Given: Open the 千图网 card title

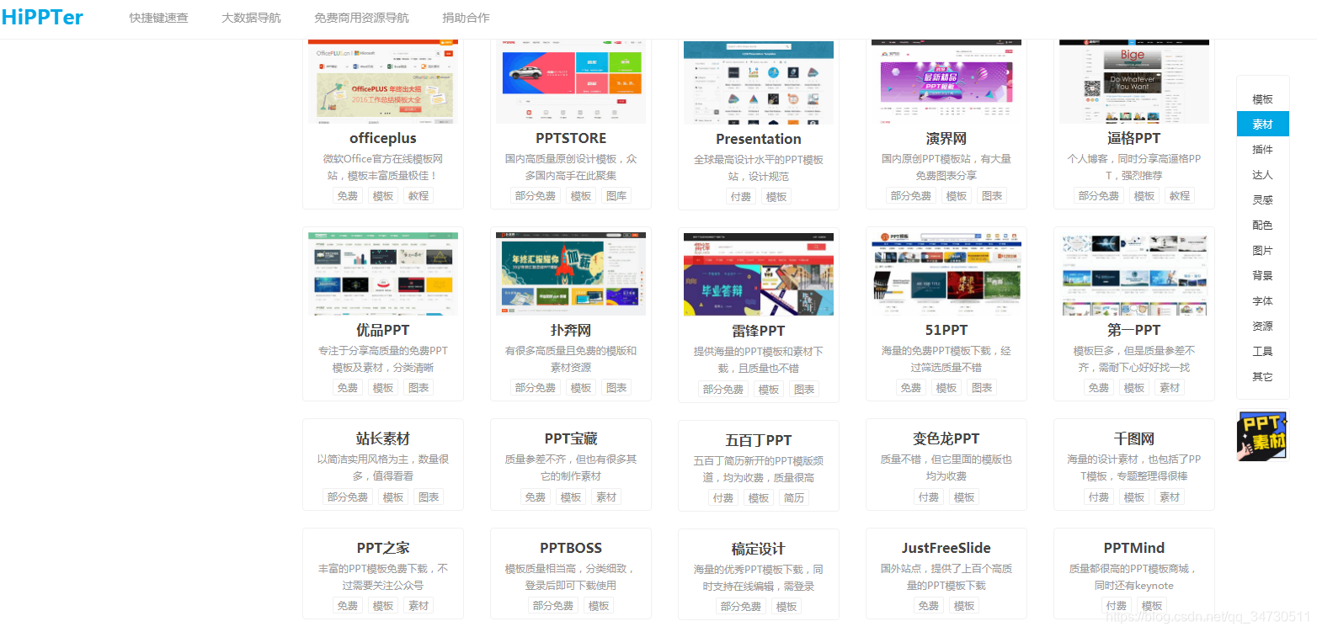Looking at the screenshot, I should 1134,438.
